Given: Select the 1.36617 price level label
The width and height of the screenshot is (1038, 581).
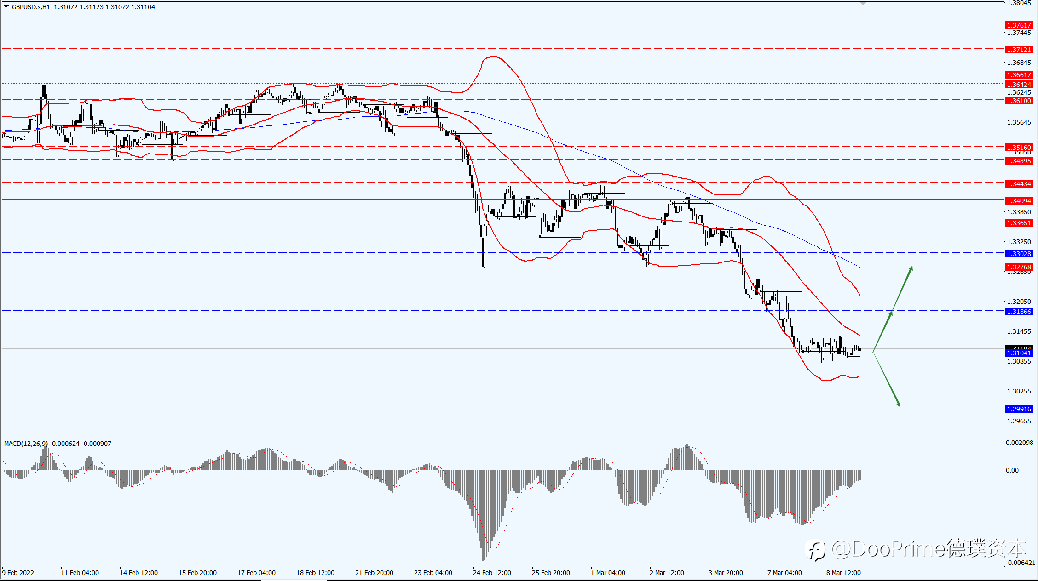Looking at the screenshot, I should (1019, 75).
